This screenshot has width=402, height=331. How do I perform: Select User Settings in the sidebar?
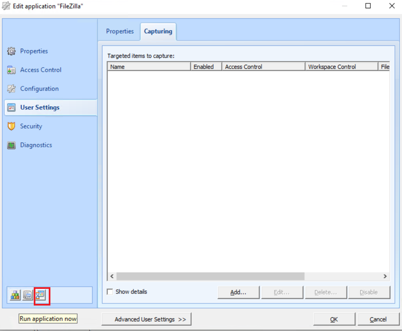point(51,107)
